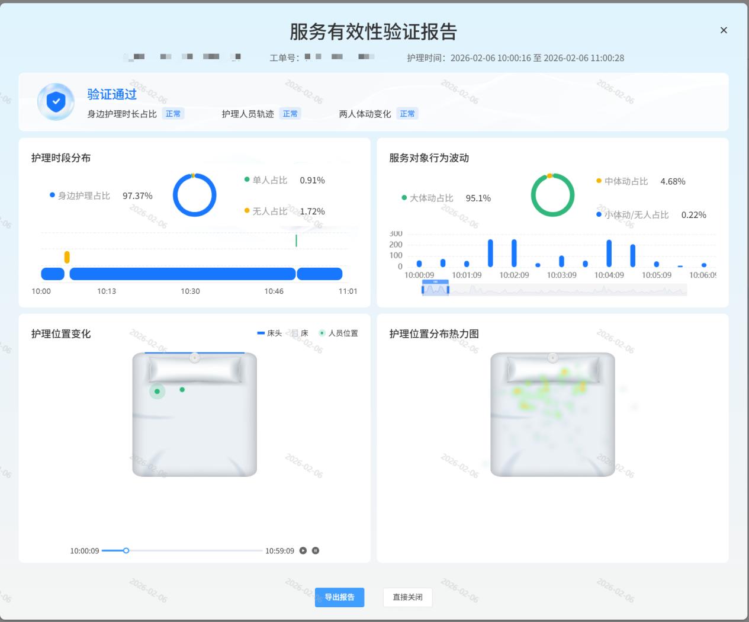Click the pause button beside the playback slider
This screenshot has width=749, height=622.
[316, 550]
